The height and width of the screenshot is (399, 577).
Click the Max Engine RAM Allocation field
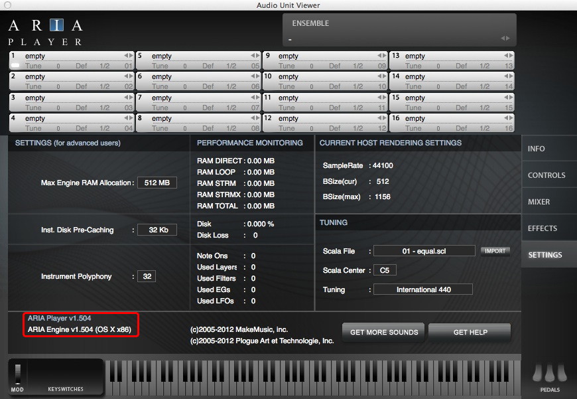pyautogui.click(x=157, y=183)
